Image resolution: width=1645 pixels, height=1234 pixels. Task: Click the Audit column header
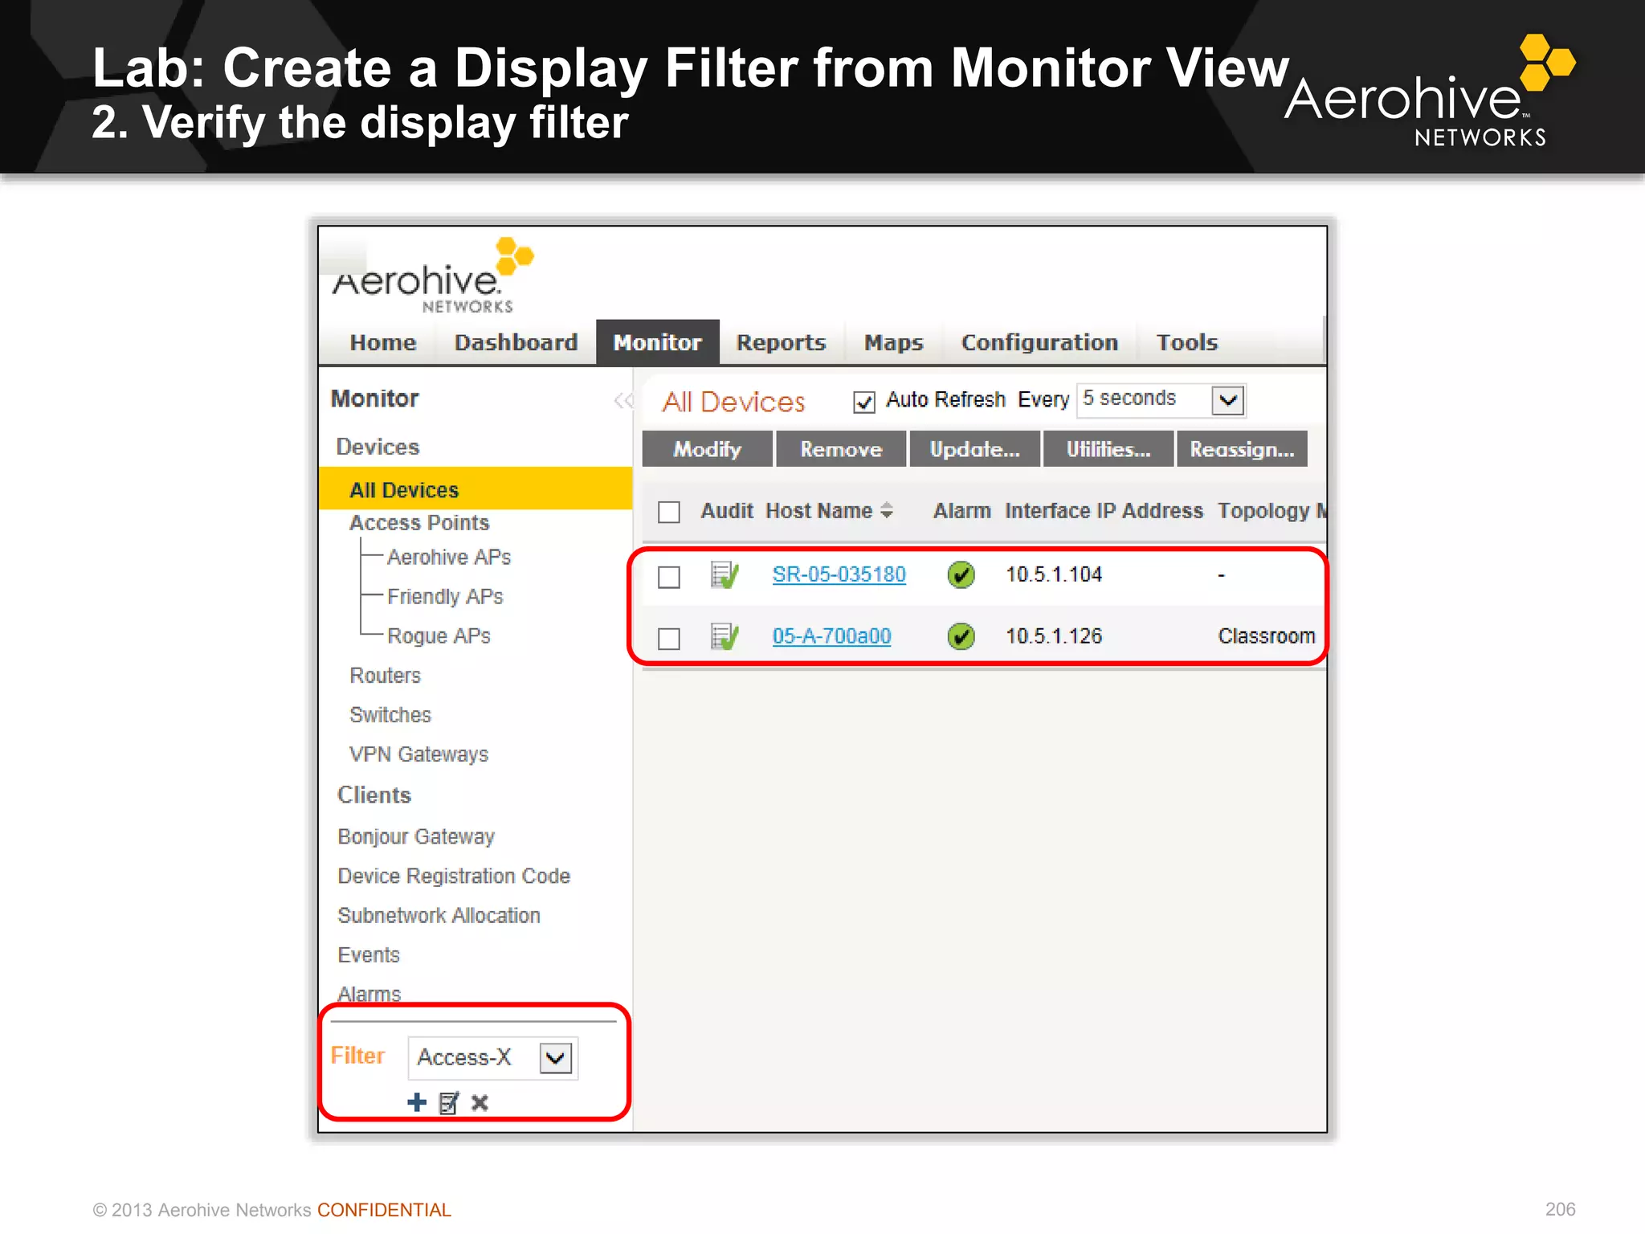[x=727, y=511]
